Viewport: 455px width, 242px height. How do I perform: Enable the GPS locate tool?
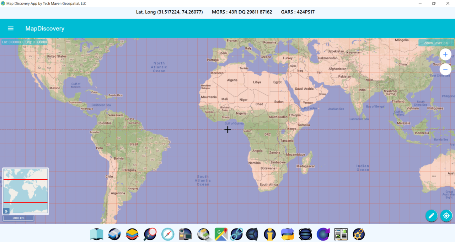point(446,216)
